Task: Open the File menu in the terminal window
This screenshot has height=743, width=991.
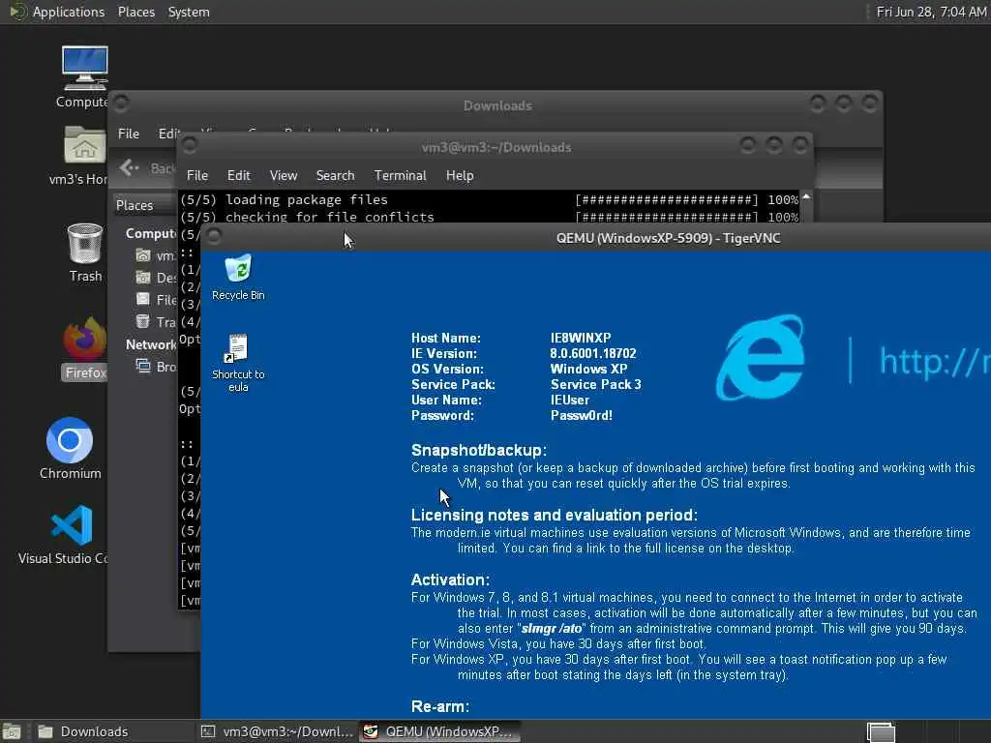Action: 197,176
